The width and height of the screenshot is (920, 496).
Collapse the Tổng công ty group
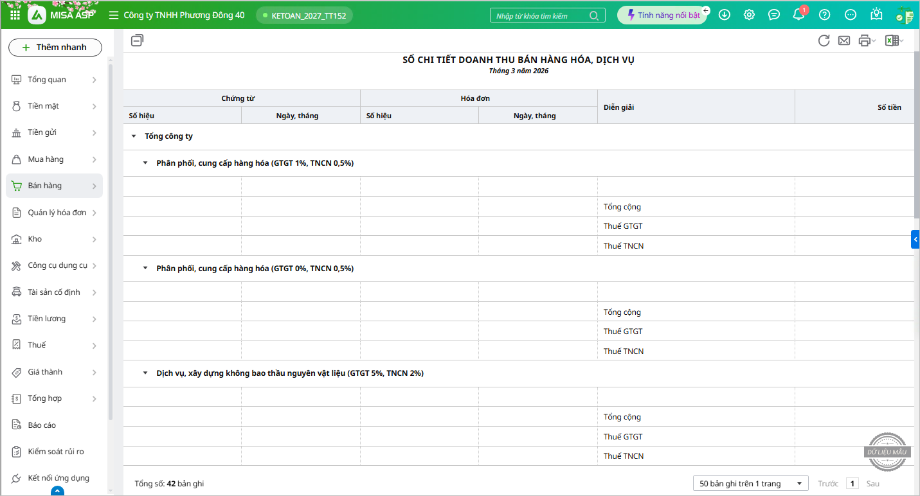tap(134, 136)
